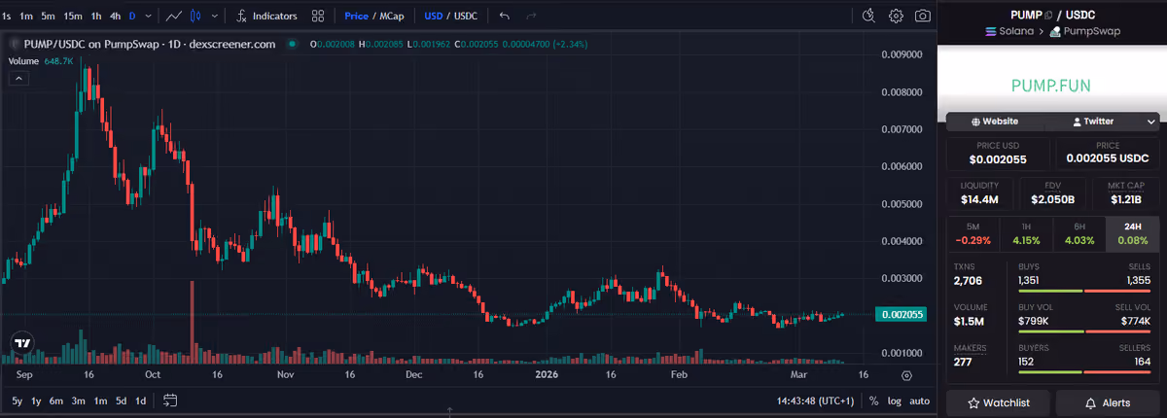This screenshot has width=1167, height=418.
Task: Add pair to Watchlist
Action: (998, 402)
